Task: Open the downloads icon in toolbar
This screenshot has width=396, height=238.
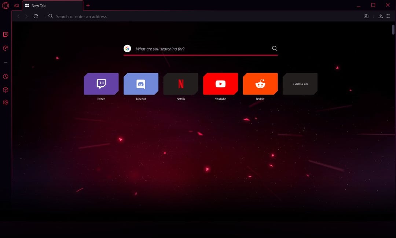Action: pyautogui.click(x=381, y=16)
